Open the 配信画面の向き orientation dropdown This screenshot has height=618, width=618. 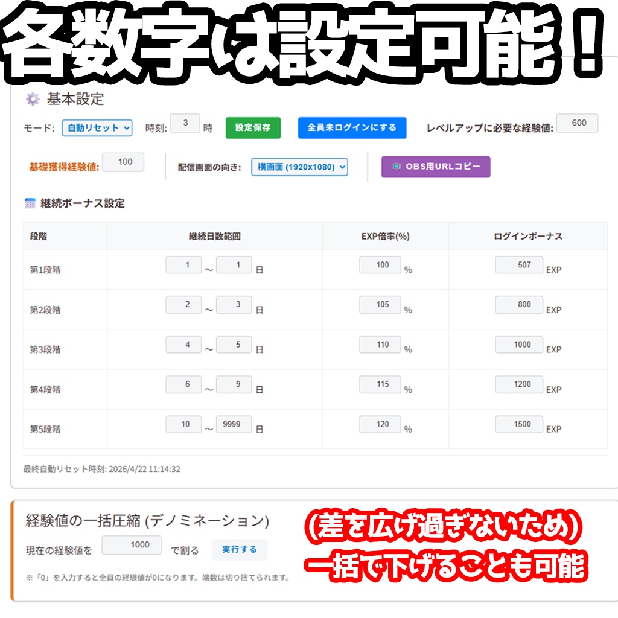click(x=299, y=167)
